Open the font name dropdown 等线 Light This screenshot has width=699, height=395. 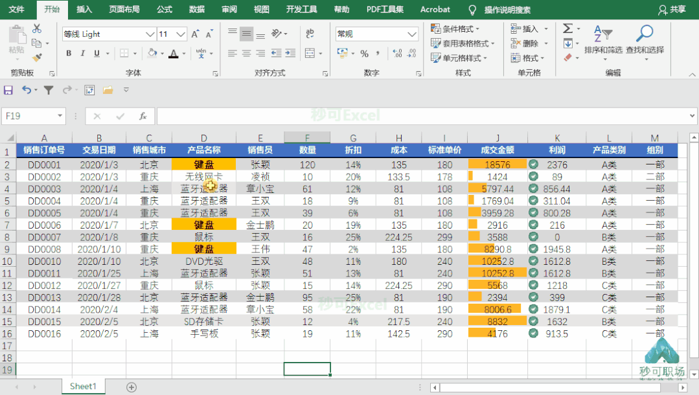point(150,34)
